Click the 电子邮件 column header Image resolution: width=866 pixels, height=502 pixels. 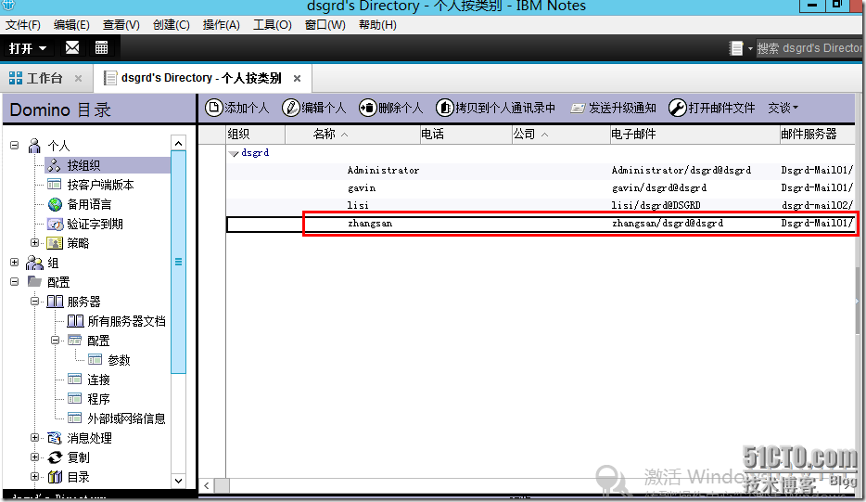(694, 134)
